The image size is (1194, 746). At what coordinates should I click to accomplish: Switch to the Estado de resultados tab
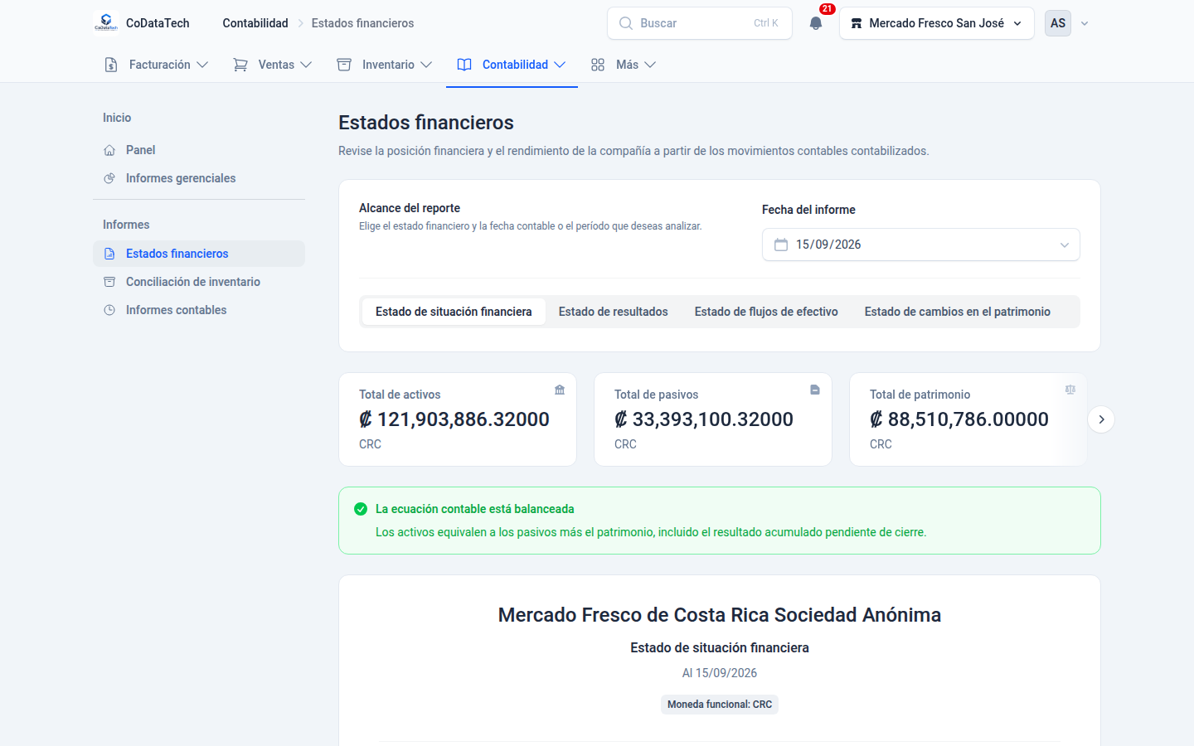(x=614, y=312)
